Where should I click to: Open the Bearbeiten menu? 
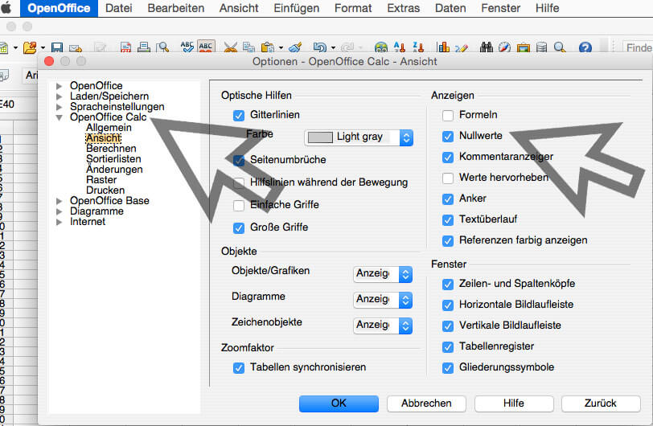tap(176, 8)
